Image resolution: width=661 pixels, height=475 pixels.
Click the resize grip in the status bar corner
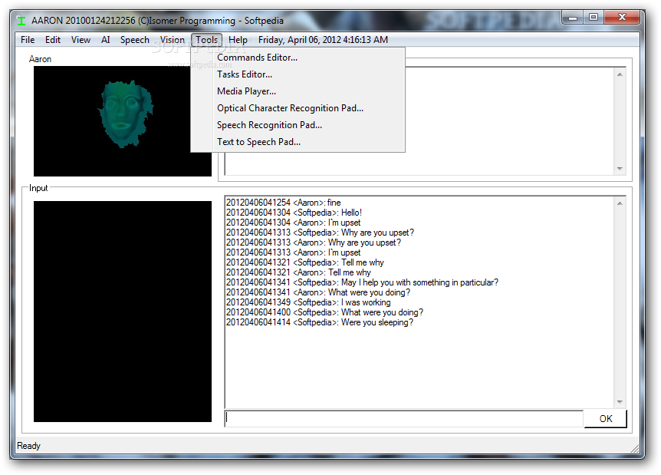point(634,448)
